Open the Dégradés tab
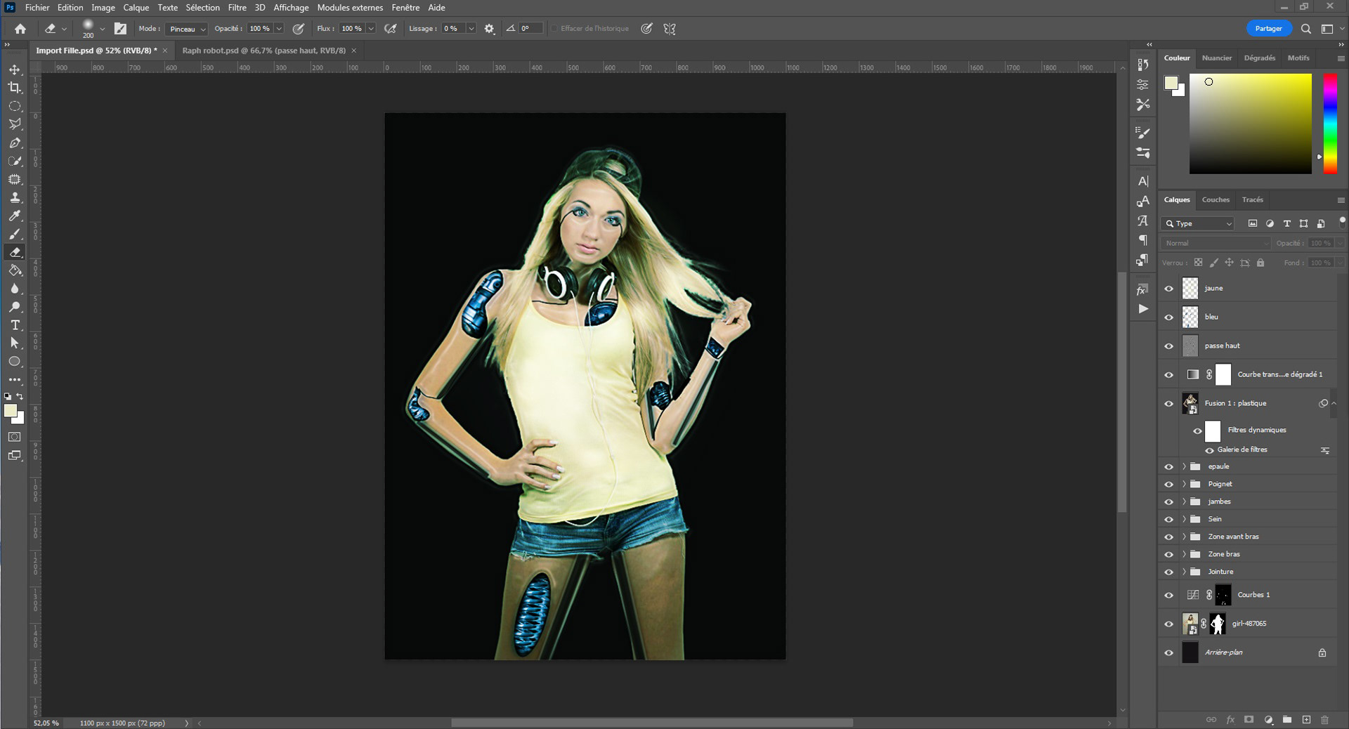The image size is (1349, 729). [x=1259, y=58]
